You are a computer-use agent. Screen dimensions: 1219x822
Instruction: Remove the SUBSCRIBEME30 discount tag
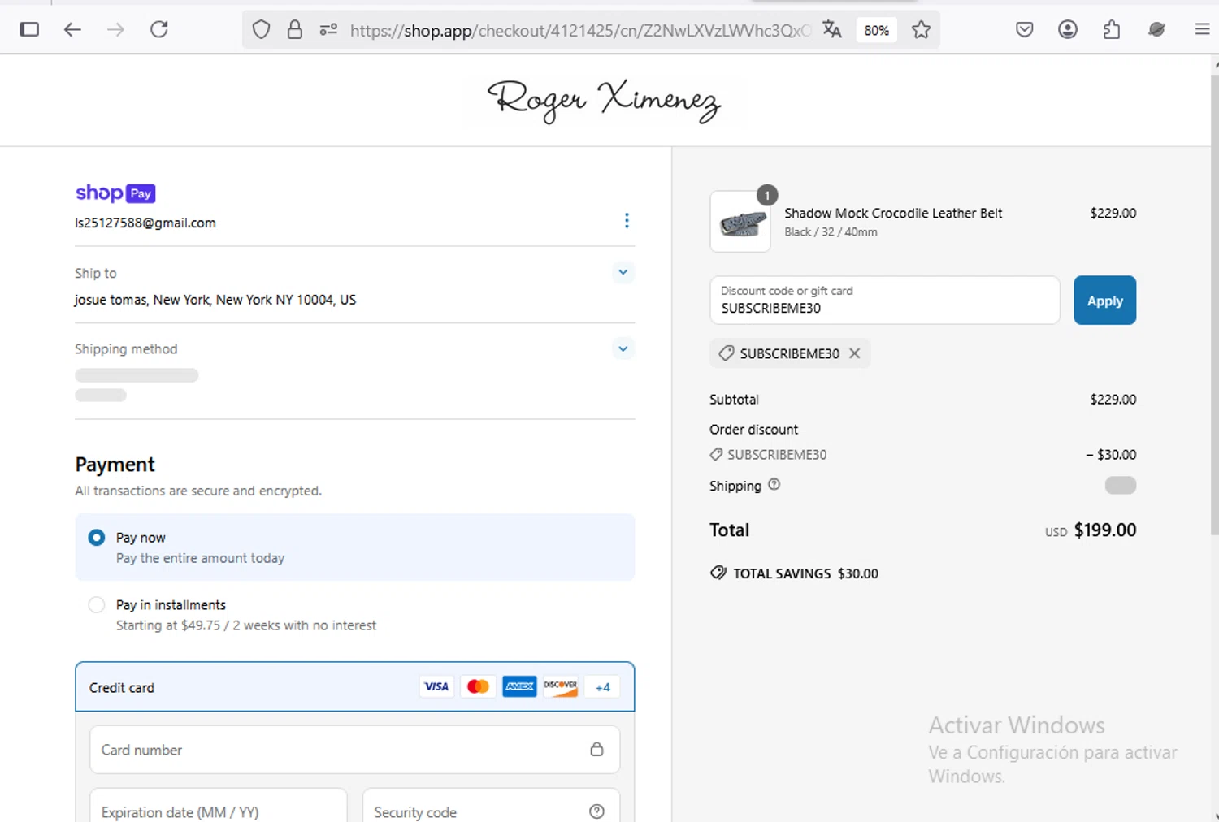tap(854, 353)
